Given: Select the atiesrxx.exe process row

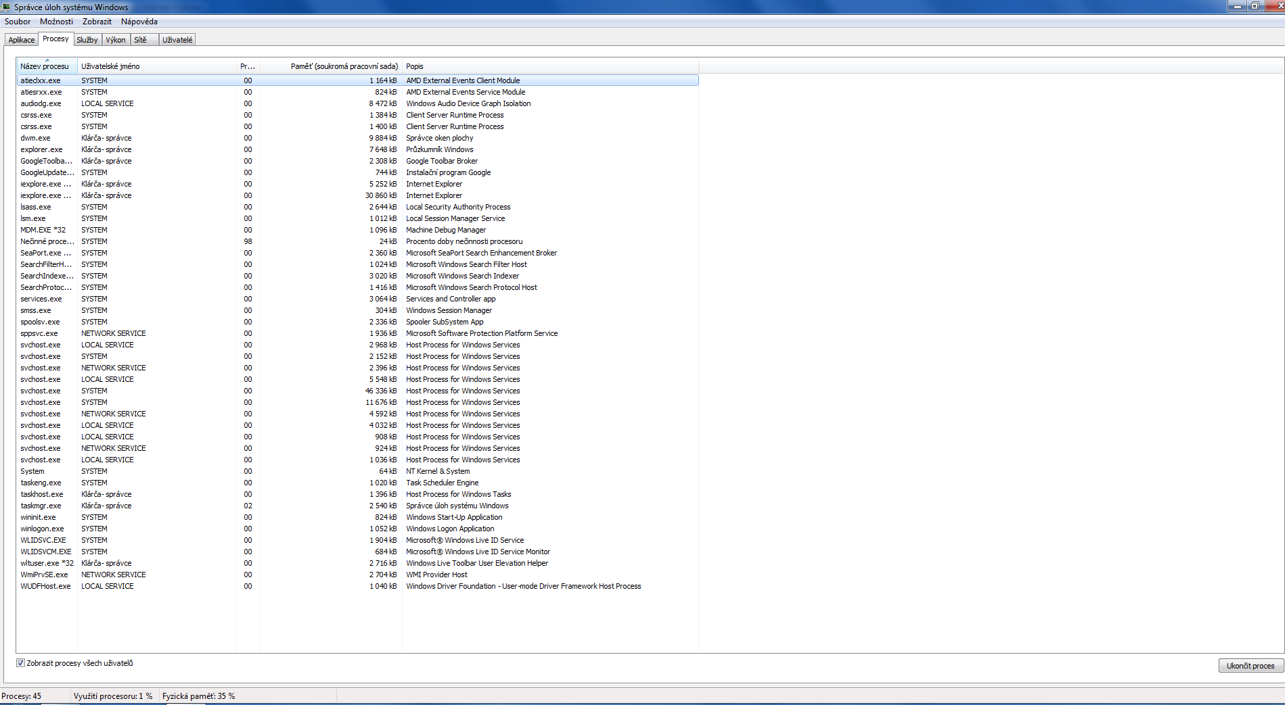Looking at the screenshot, I should tap(357, 92).
